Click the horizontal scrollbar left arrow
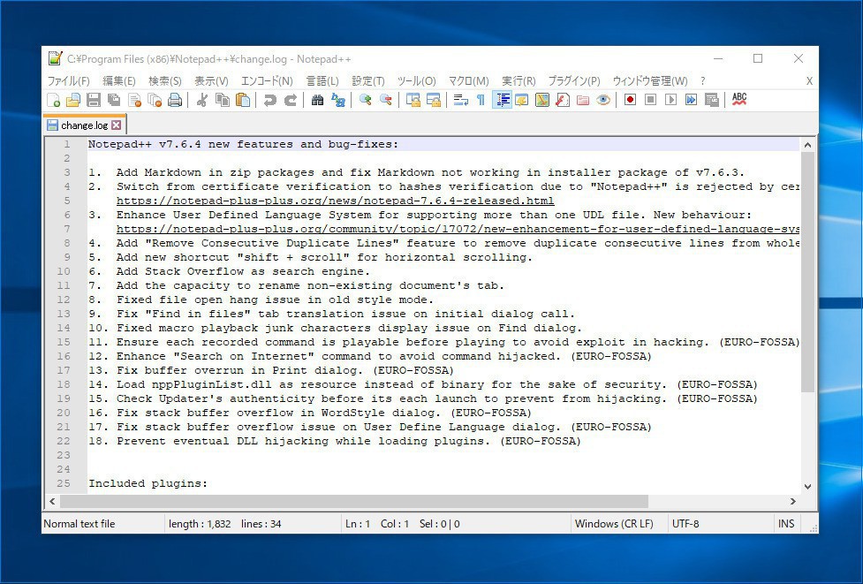The height and width of the screenshot is (584, 863). [52, 502]
